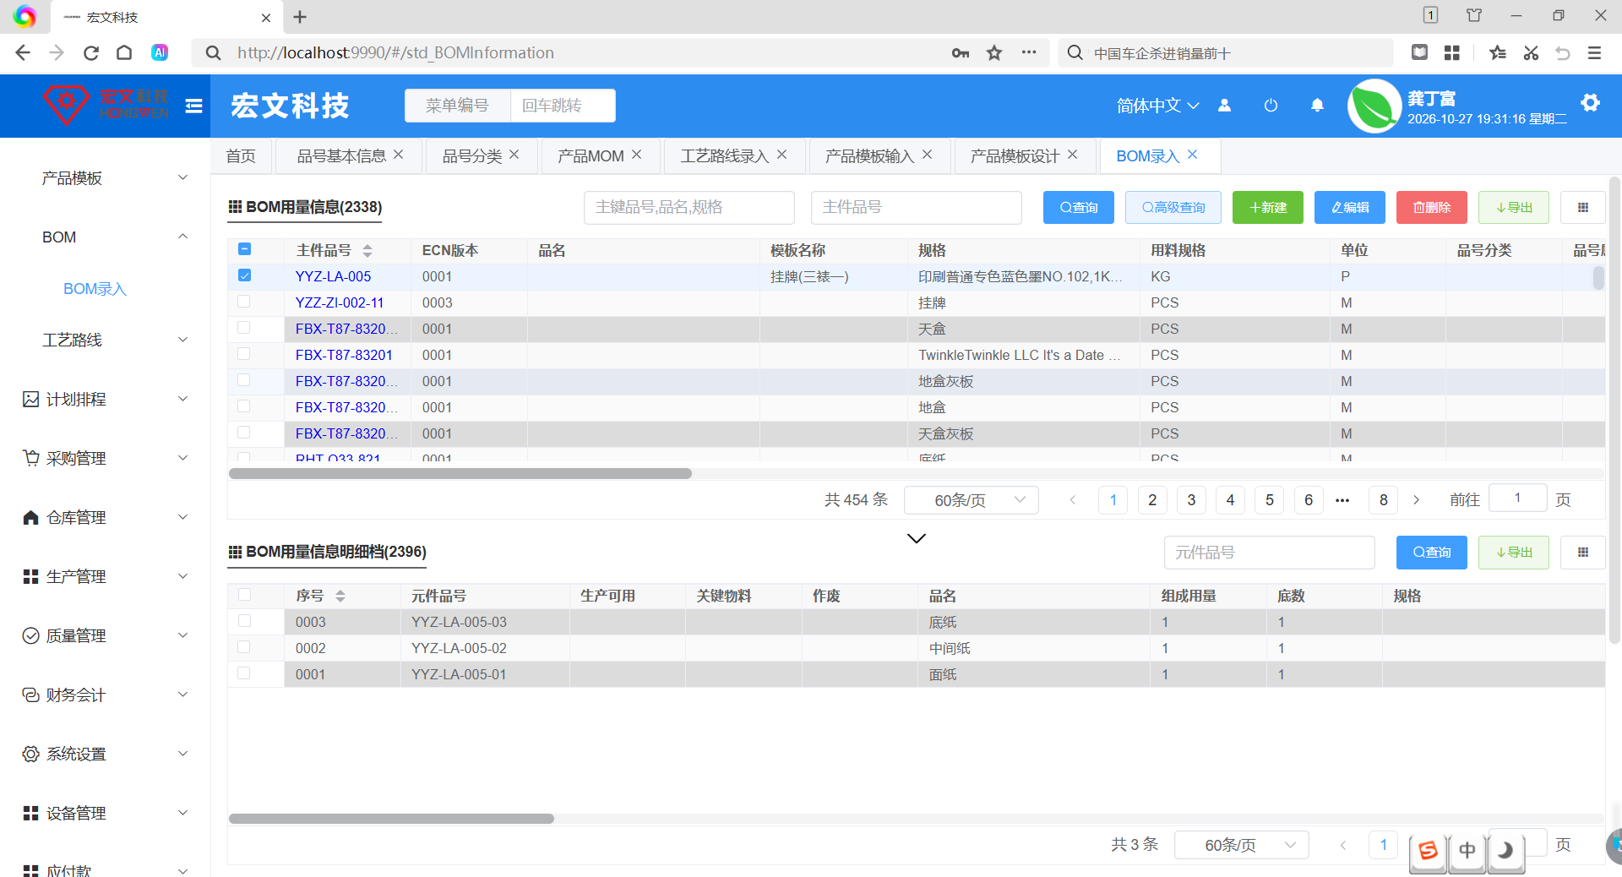Expand the 产品模板 sidebar menu

coord(106,178)
